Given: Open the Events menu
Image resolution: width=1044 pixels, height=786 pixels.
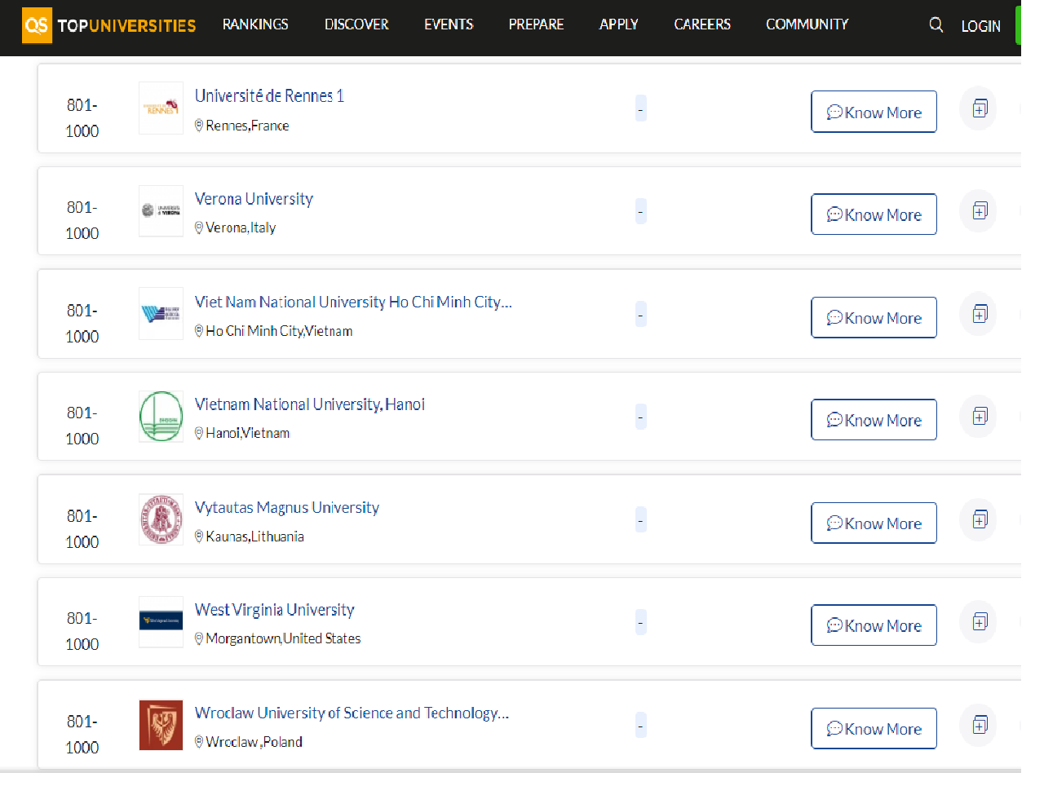Looking at the screenshot, I should [449, 24].
